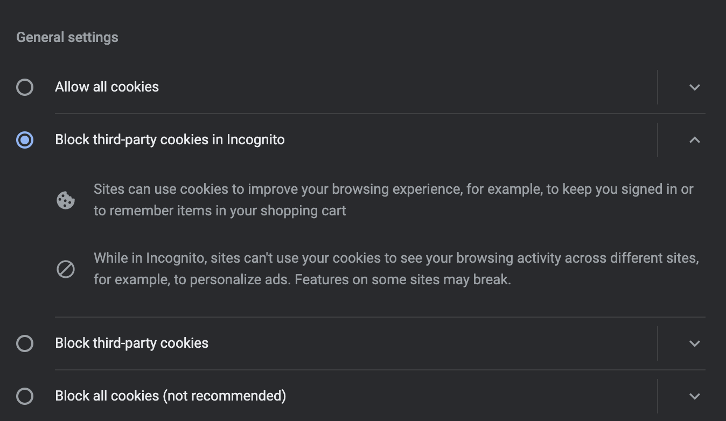Click the General settings heading

(x=67, y=38)
